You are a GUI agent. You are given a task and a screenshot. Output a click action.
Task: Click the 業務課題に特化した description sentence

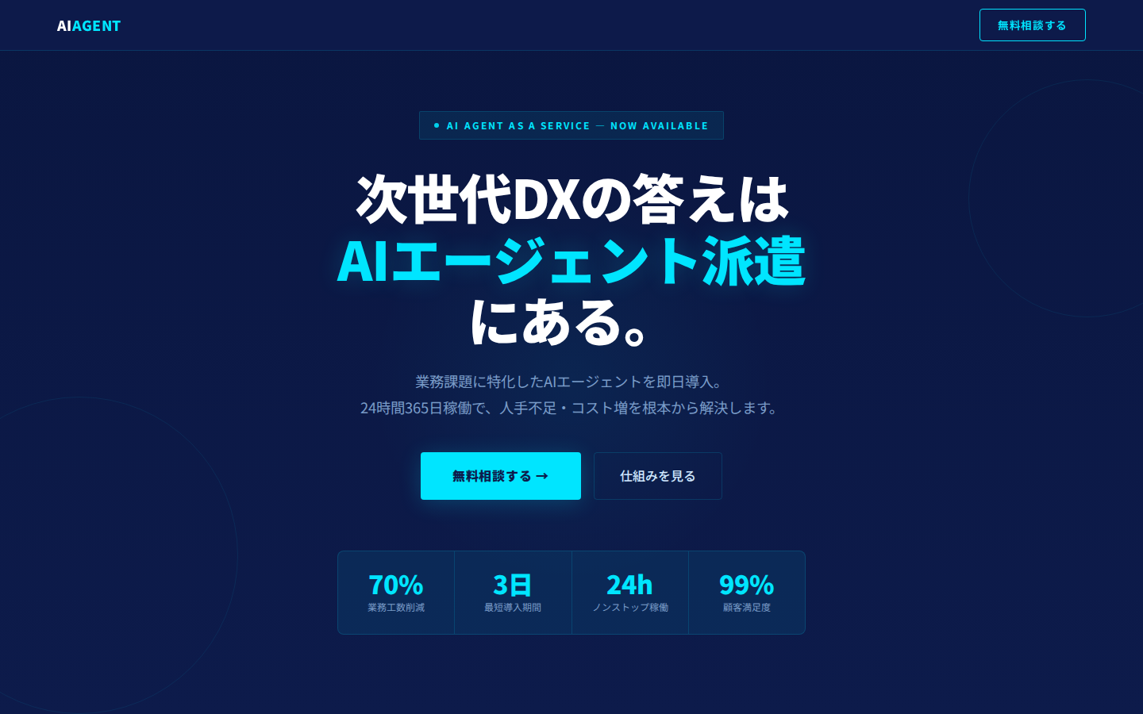(x=571, y=382)
